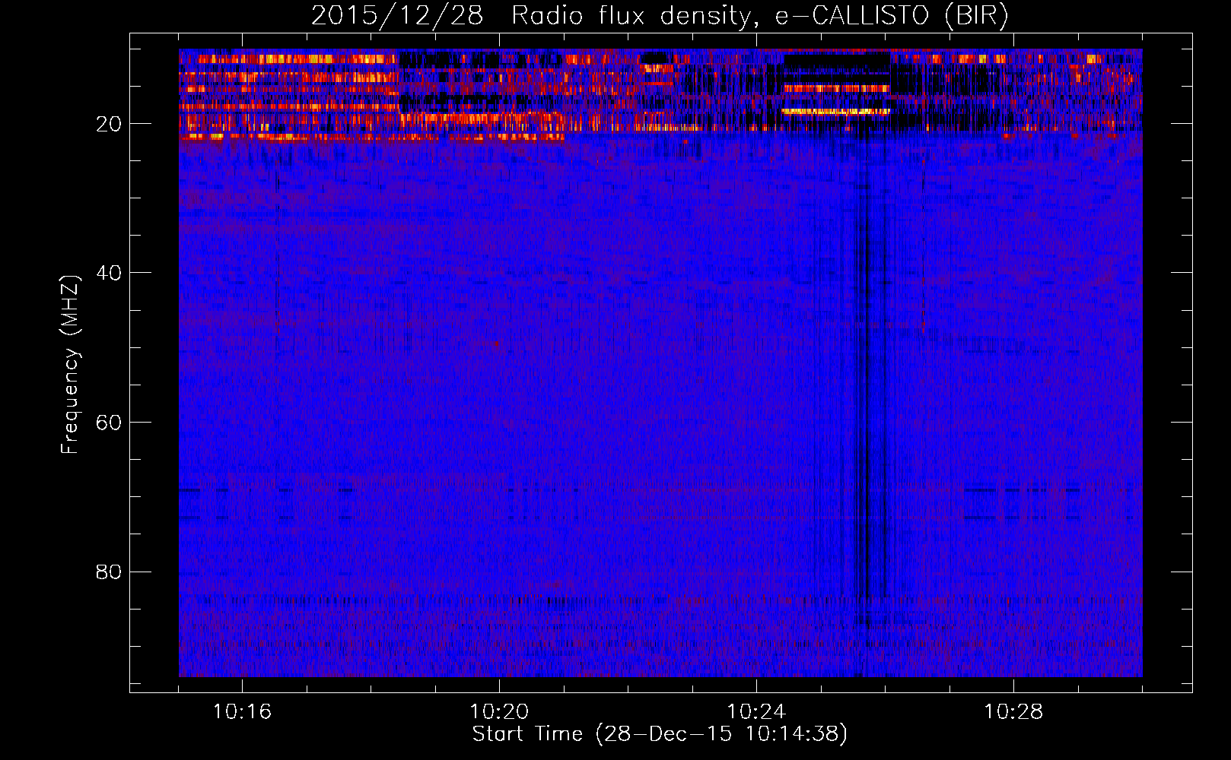Click the plot title '2015/12/28 Radio flux density'
This screenshot has height=760, width=1231.
tap(530, 16)
